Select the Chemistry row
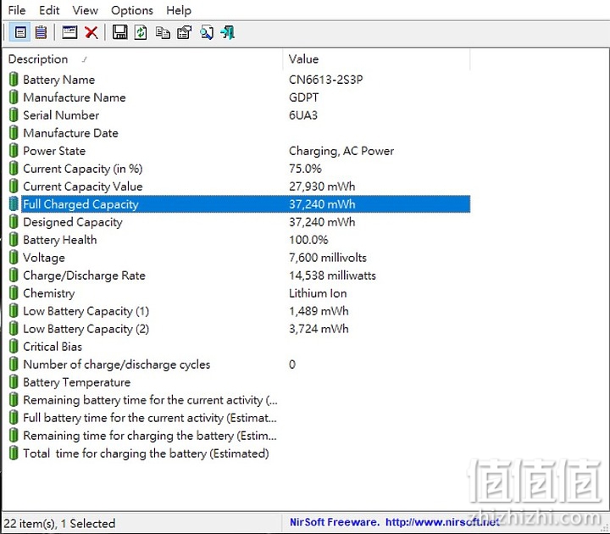This screenshot has width=610, height=534. (240, 293)
